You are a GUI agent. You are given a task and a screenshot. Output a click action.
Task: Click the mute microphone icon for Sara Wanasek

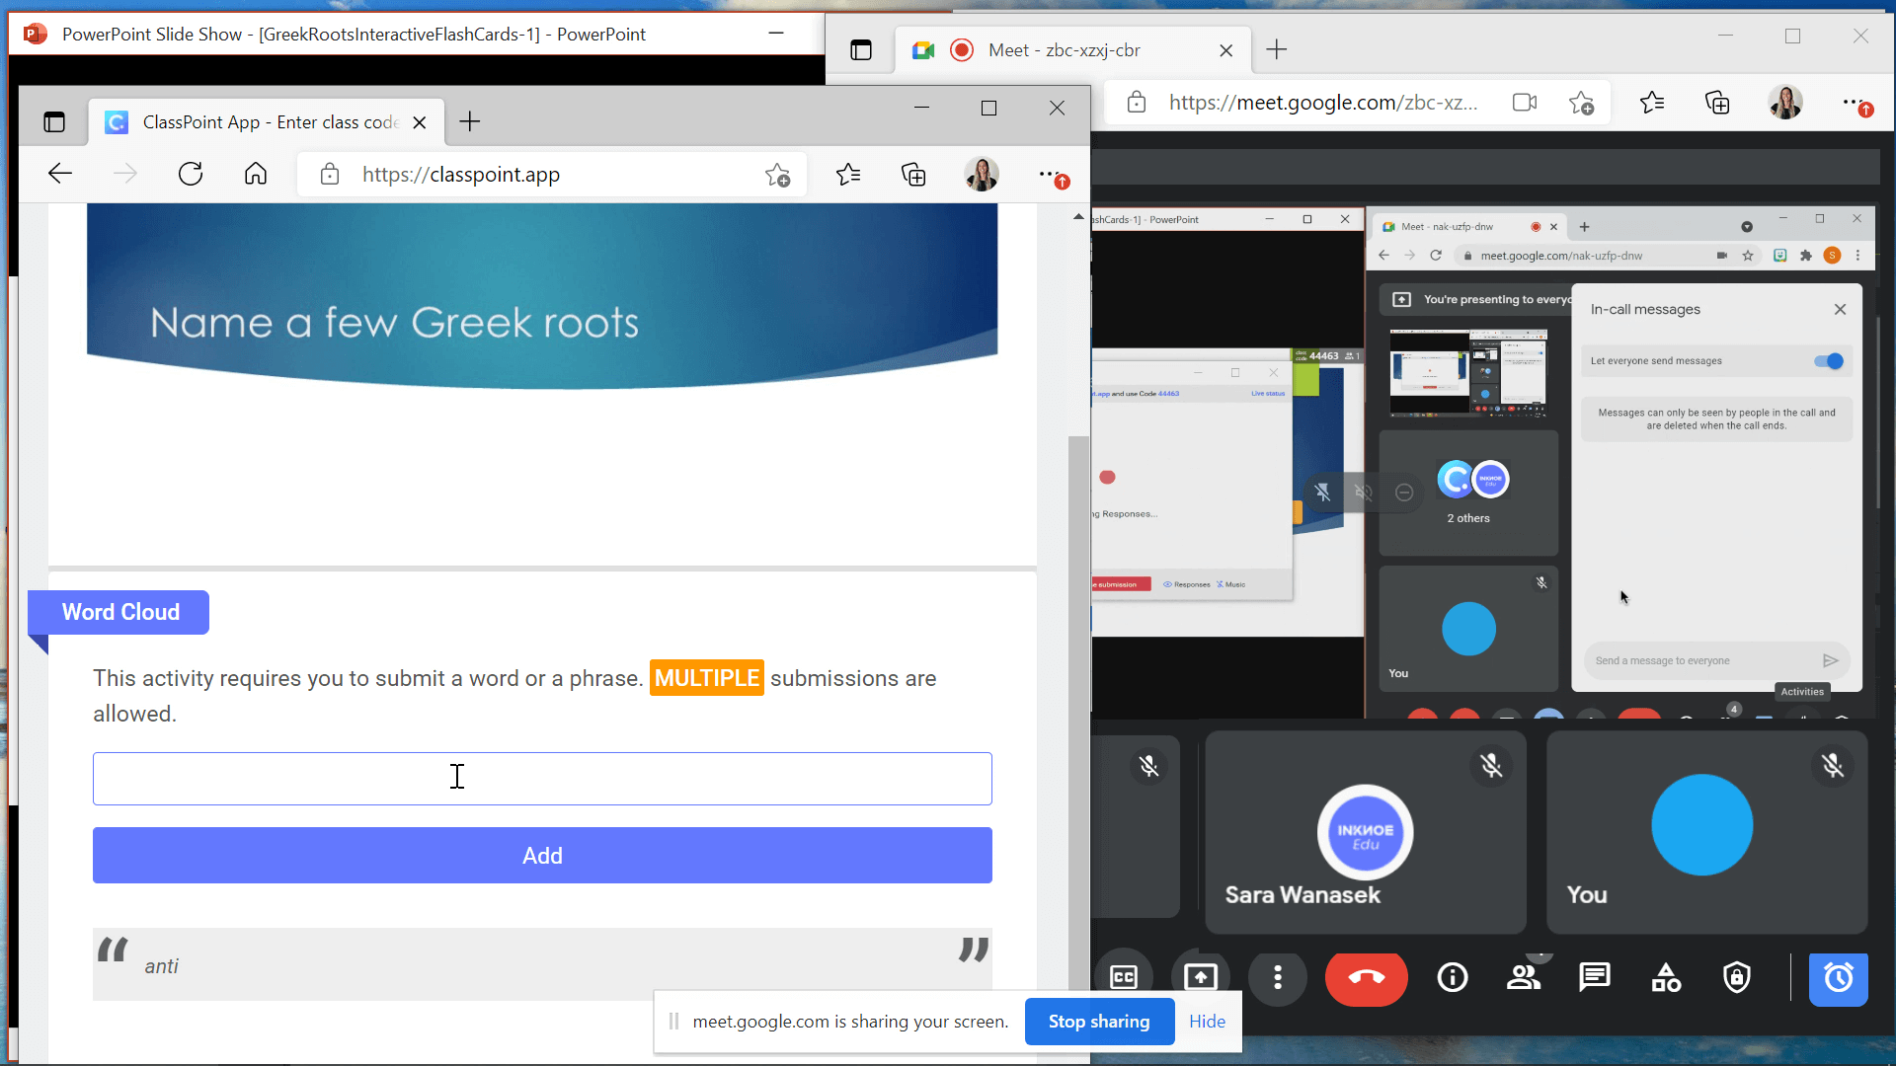[x=1491, y=765]
